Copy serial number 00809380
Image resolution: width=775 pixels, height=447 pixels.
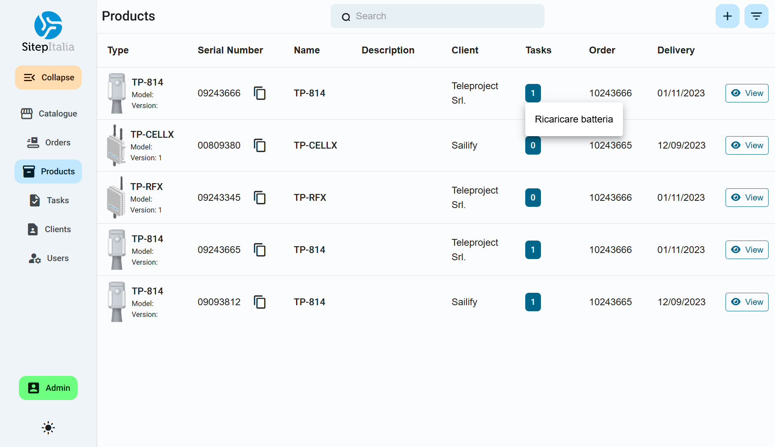coord(260,145)
